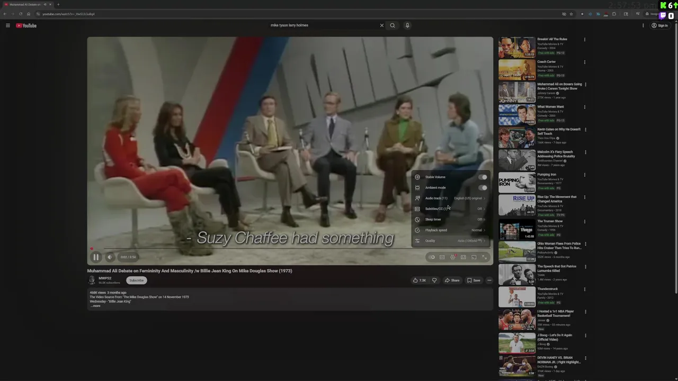Open 'The Truman Show' recommended video title
The image size is (678, 381).
(551, 221)
